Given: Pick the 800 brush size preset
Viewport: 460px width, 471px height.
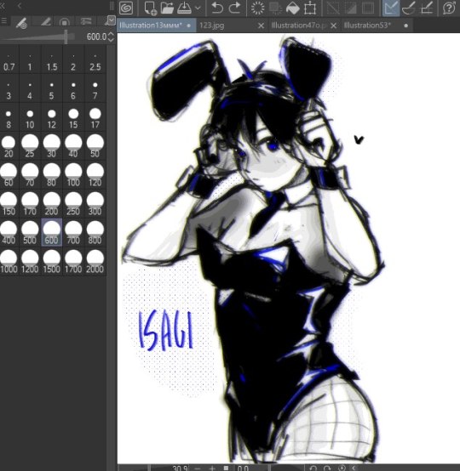Looking at the screenshot, I should (95, 233).
